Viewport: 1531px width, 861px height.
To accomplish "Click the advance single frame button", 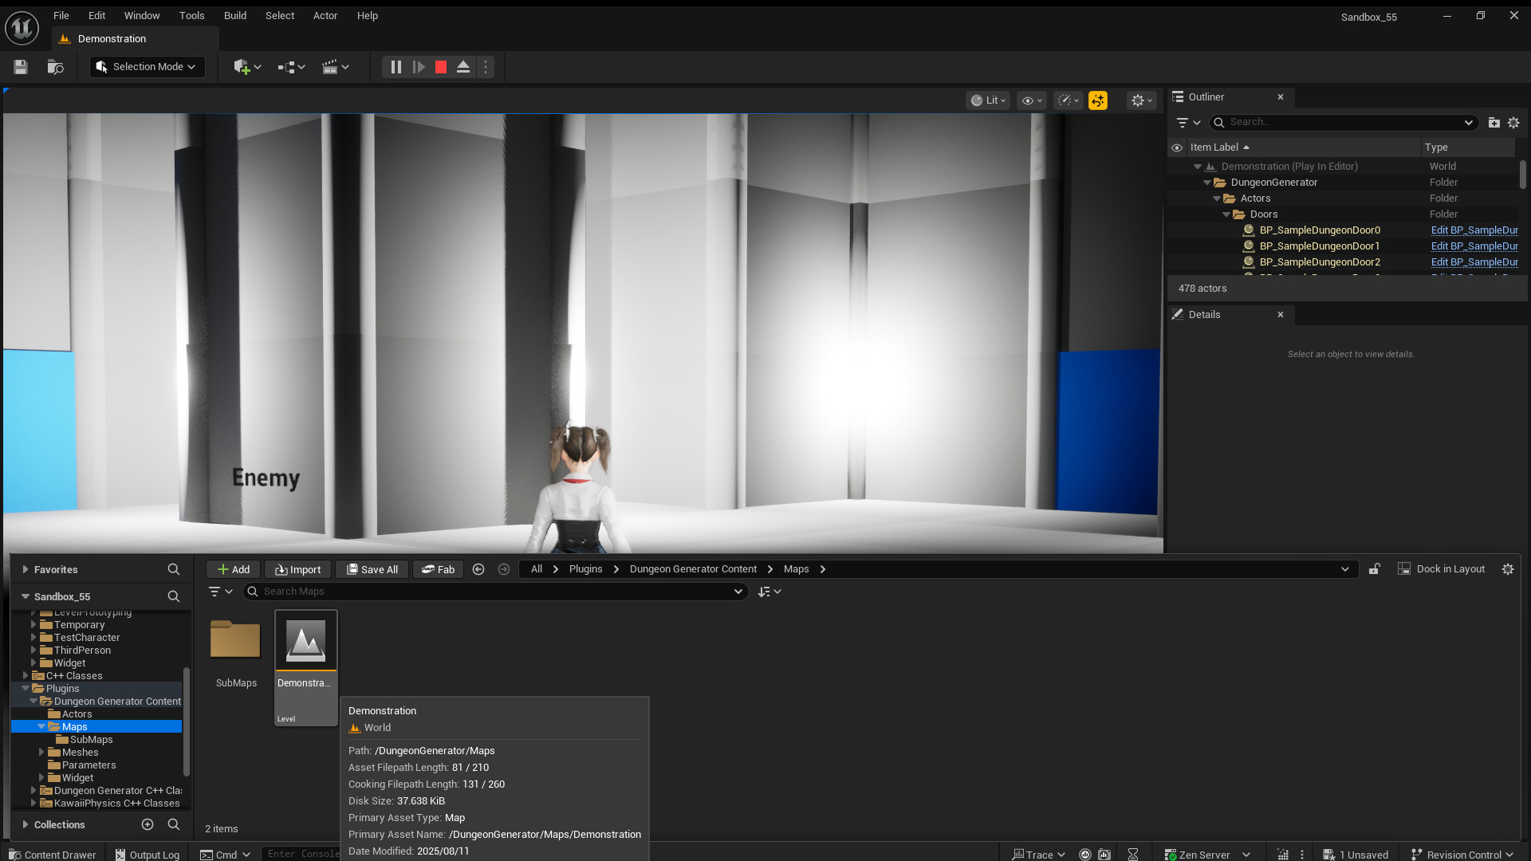I will click(419, 67).
